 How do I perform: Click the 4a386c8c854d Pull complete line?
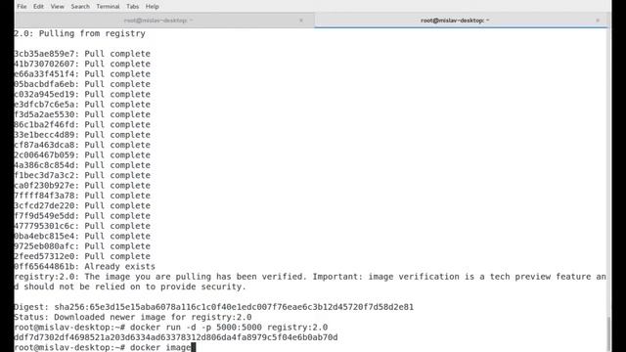tap(82, 165)
